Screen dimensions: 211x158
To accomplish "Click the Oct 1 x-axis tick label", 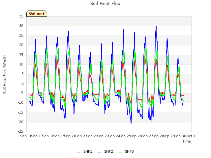I will pos(191,136).
